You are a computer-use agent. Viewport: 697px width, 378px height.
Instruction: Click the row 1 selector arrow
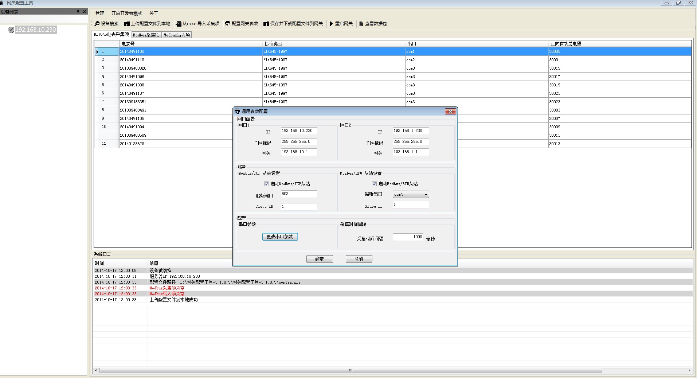pyautogui.click(x=97, y=52)
